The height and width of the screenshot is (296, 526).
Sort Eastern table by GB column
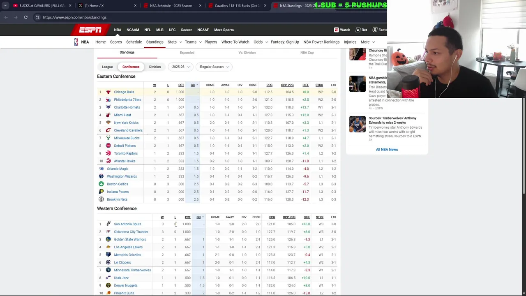point(193,85)
